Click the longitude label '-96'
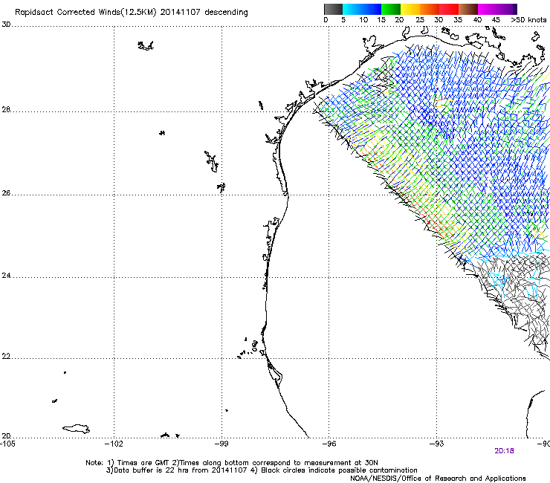The width and height of the screenshot is (550, 483). pyautogui.click(x=329, y=444)
